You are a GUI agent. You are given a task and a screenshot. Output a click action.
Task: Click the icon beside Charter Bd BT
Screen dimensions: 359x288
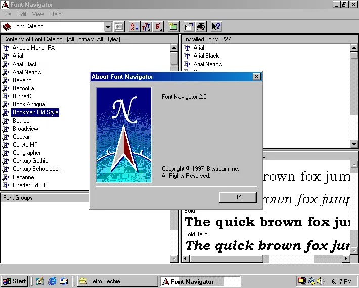(x=6, y=185)
